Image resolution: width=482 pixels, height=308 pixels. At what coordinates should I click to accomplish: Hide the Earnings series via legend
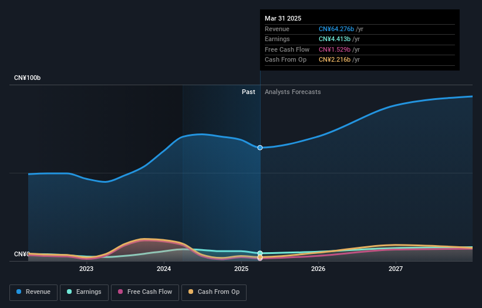[x=83, y=292]
